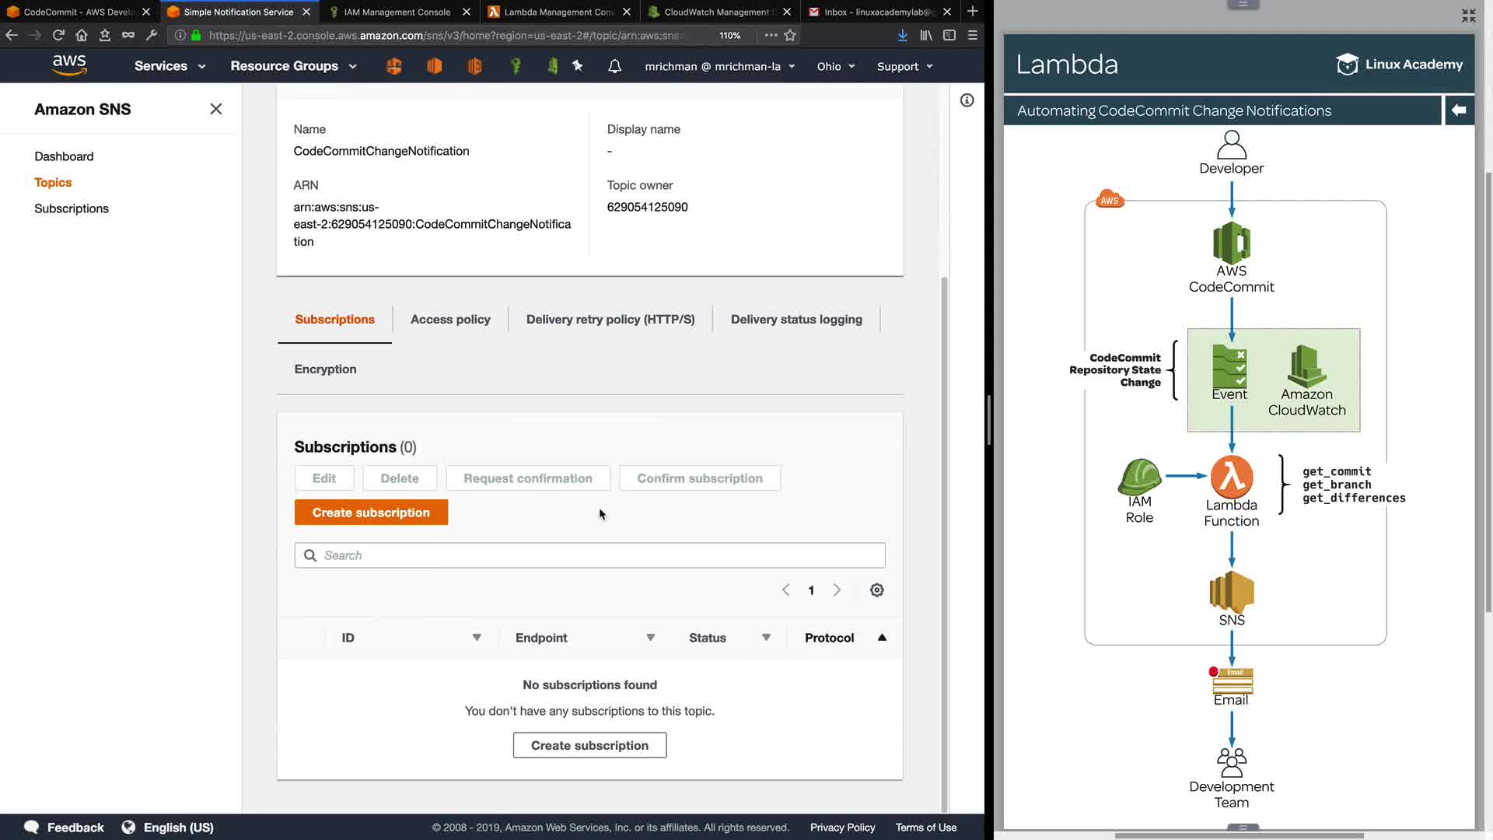Open subscriptions table settings gear
Image resolution: width=1493 pixels, height=840 pixels.
click(x=876, y=590)
